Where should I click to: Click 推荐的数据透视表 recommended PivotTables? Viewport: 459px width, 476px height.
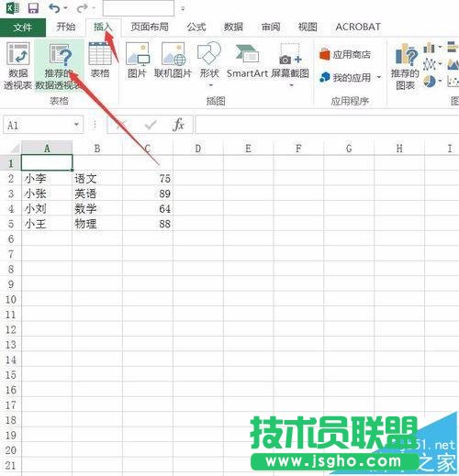point(58,66)
